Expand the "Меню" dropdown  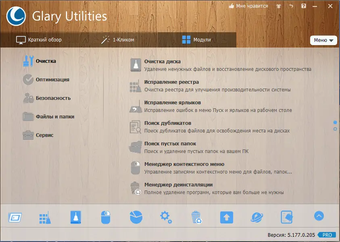tap(323, 40)
